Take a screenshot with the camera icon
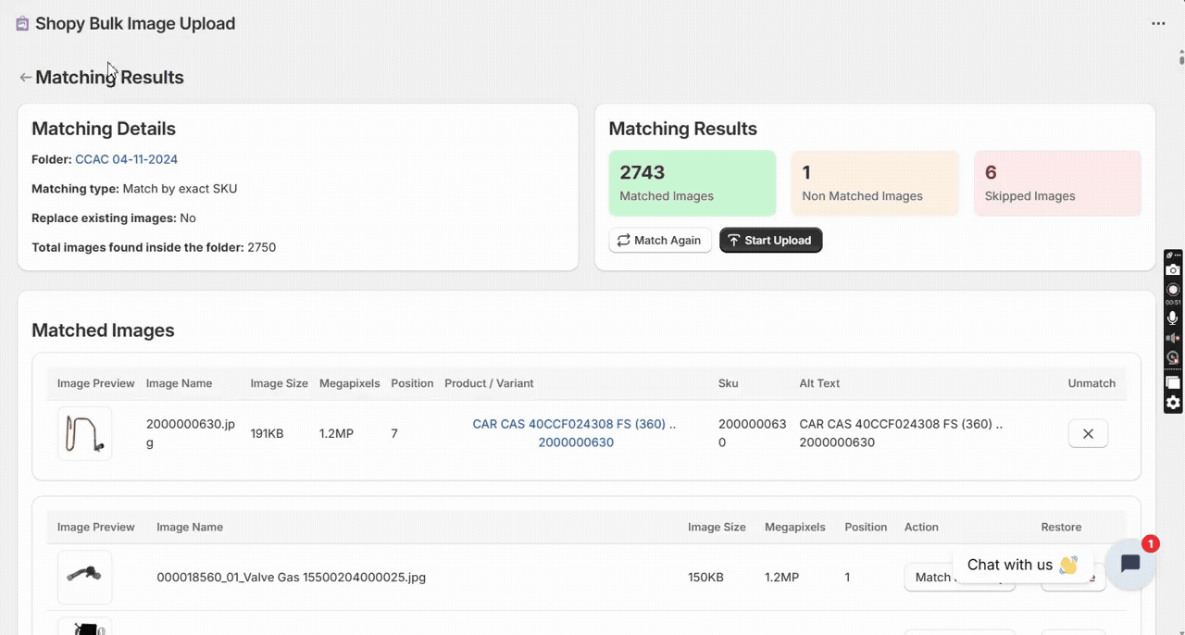 pos(1173,270)
